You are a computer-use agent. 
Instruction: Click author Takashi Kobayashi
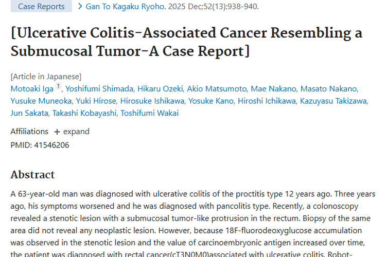tap(84, 113)
